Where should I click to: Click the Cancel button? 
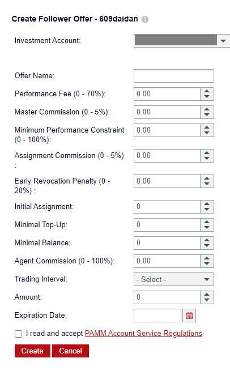point(71,351)
